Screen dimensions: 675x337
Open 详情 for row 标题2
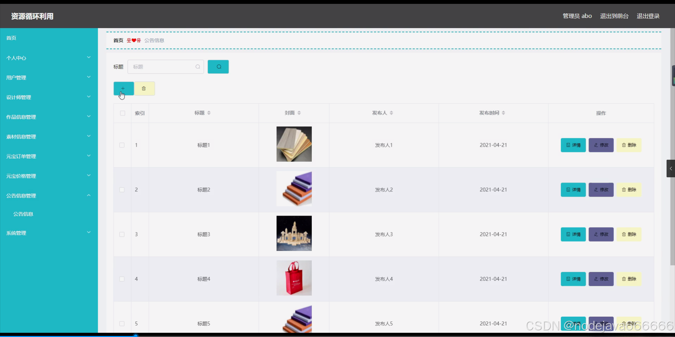coord(573,190)
